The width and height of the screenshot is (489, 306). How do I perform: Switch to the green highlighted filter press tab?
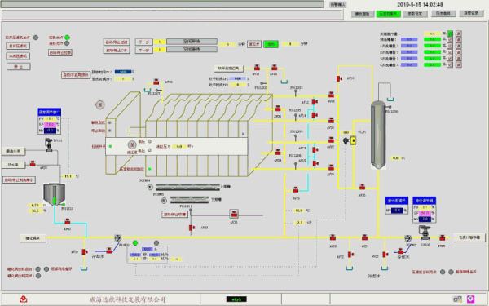click(388, 14)
